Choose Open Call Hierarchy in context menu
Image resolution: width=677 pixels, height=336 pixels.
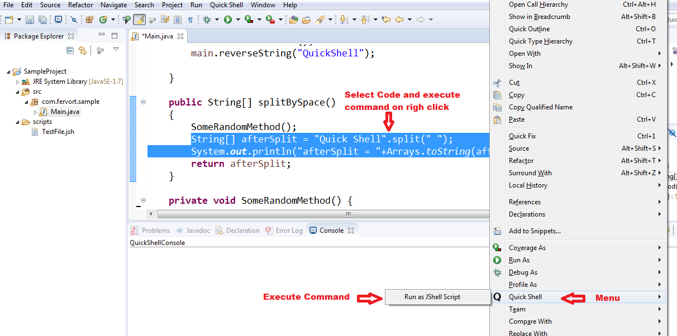tap(578, 4)
